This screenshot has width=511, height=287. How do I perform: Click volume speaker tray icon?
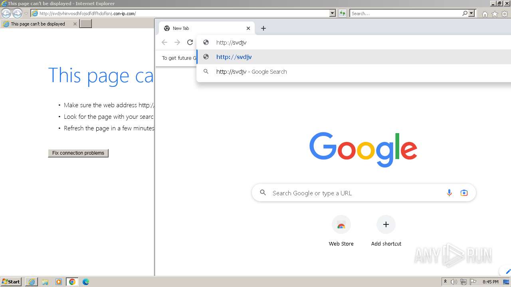click(454, 282)
